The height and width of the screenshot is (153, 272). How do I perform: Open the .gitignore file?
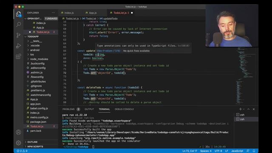click(36, 86)
